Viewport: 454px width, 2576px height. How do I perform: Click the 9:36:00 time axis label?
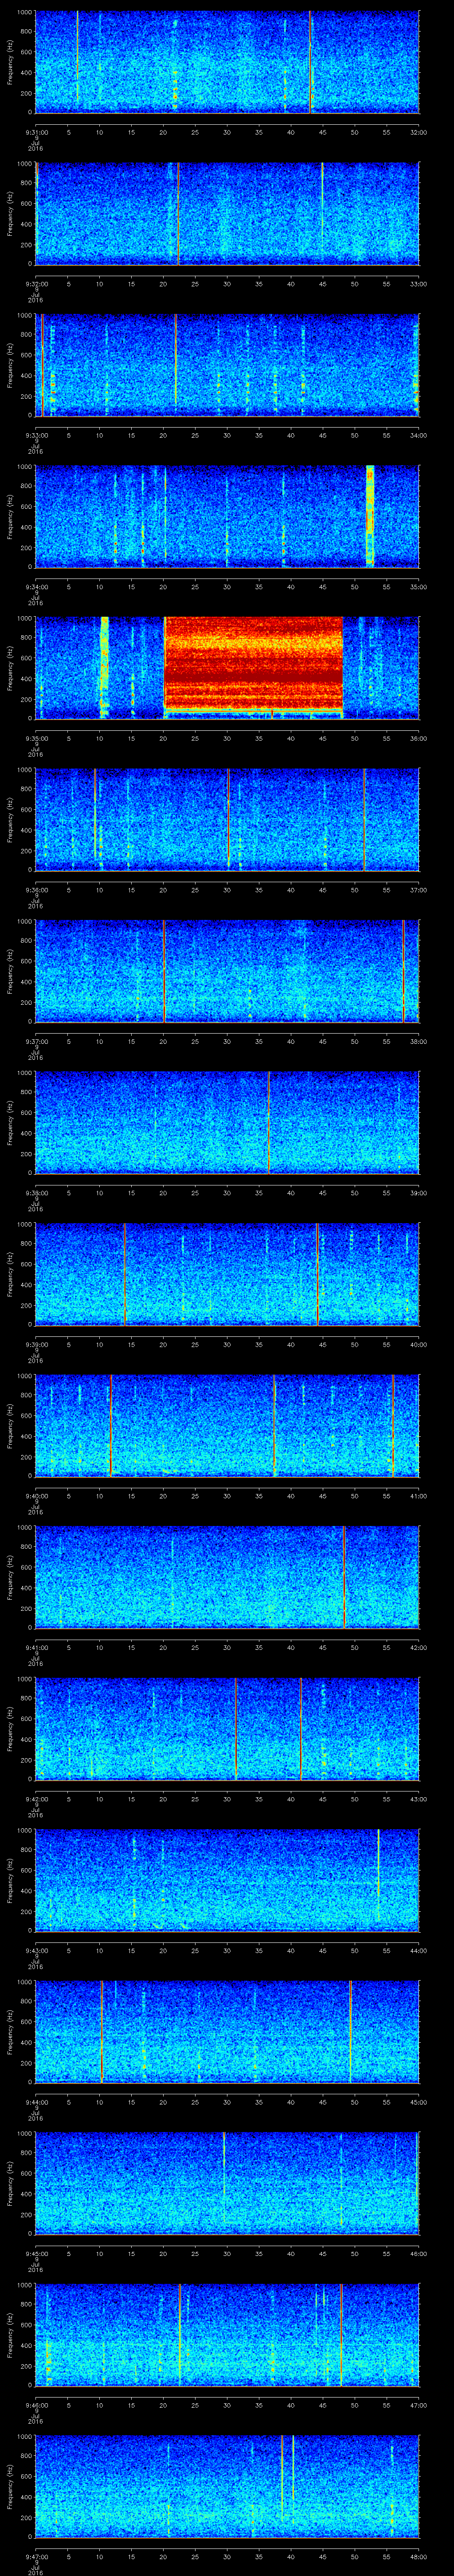[36, 890]
